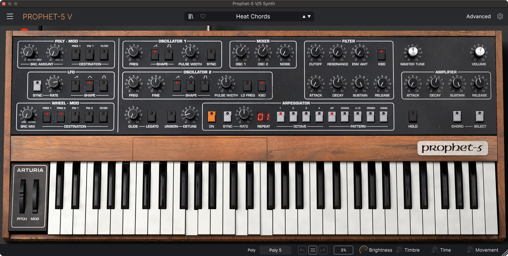Click amplifier ATTACK knob
Screen dimensions: 508x256
(413, 83)
